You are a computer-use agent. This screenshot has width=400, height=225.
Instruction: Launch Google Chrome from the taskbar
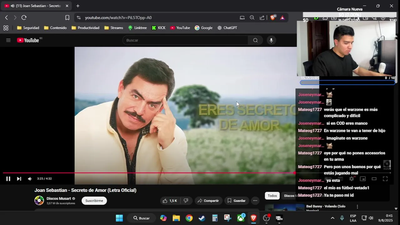coord(189,218)
